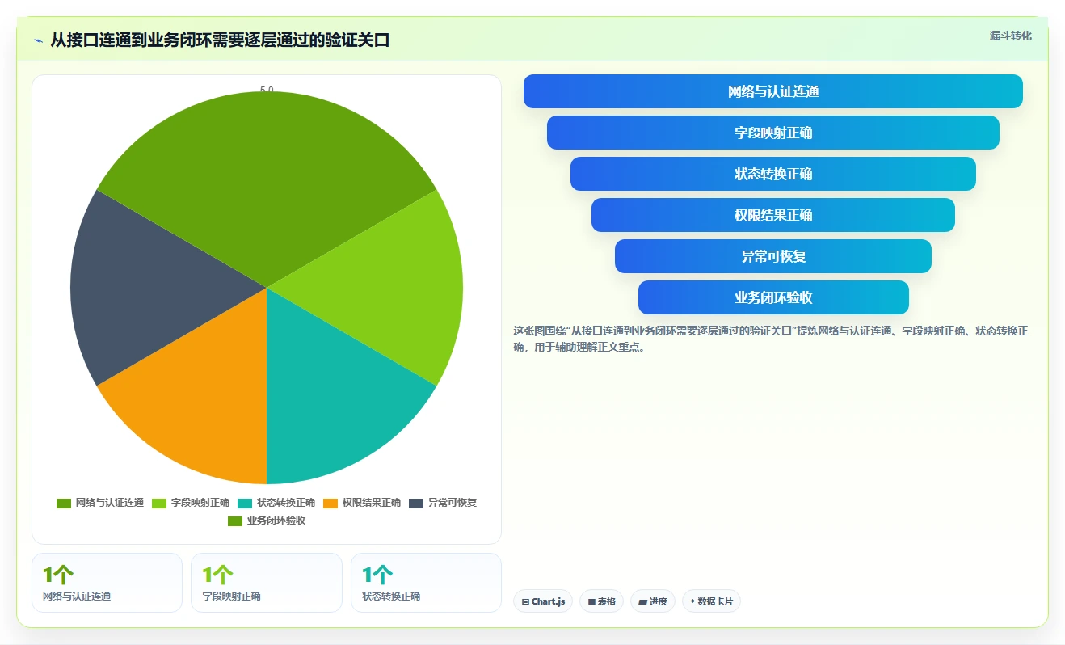Select the 权限结果正确 funnel bar
Screen dimensions: 1065x645
click(x=773, y=215)
